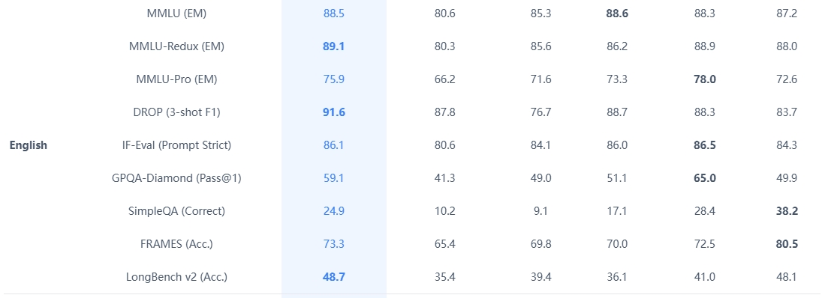Click the bold 38.2 SimpleQA value
Screen dimensions: 825x298
point(787,211)
